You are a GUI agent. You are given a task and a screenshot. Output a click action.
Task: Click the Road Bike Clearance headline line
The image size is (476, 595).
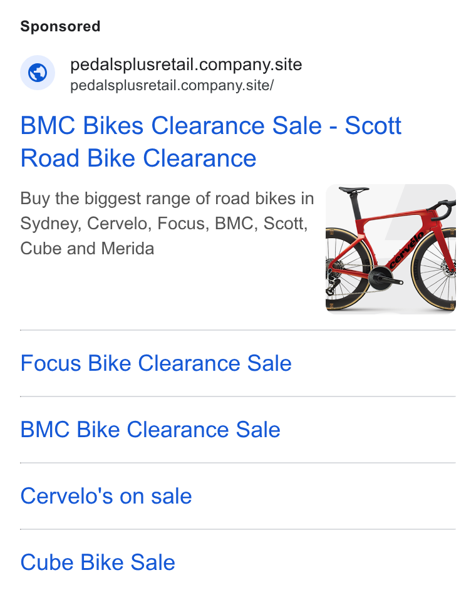(138, 158)
